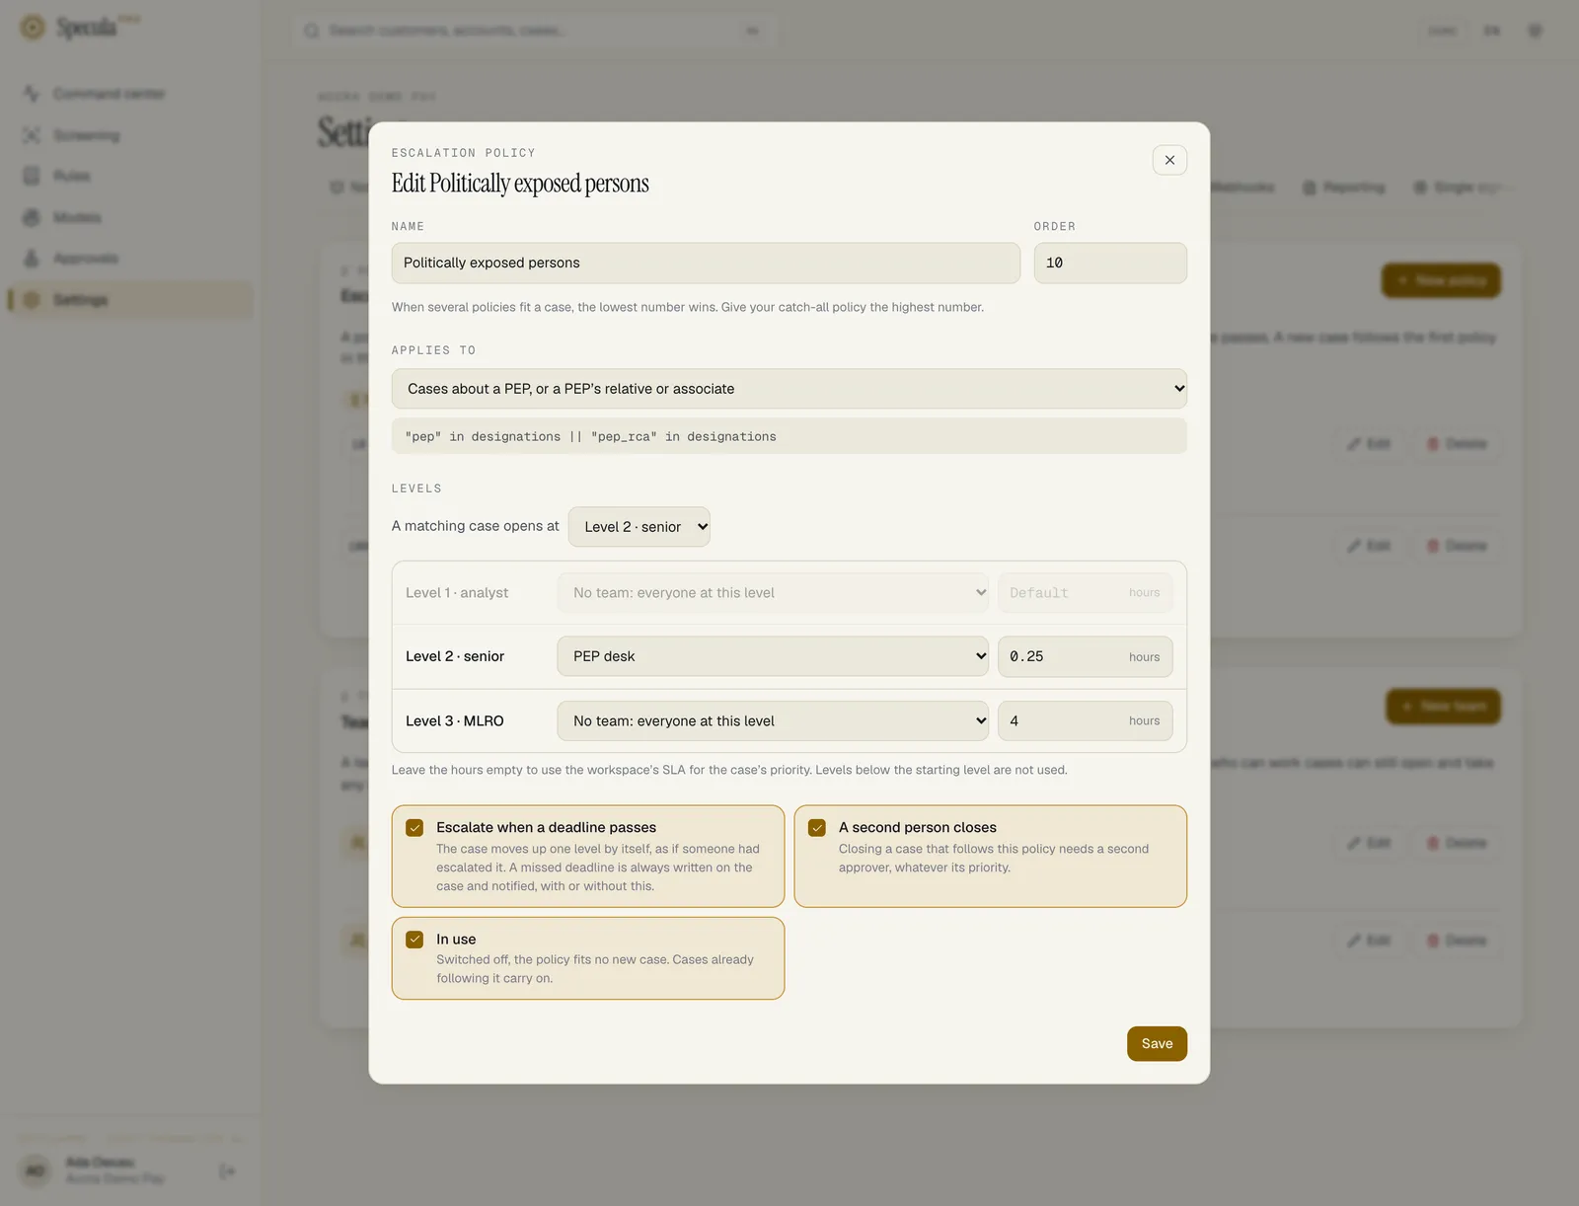Click the '+ New policy' button behind the dialog
The height and width of the screenshot is (1206, 1579).
pos(1441,280)
